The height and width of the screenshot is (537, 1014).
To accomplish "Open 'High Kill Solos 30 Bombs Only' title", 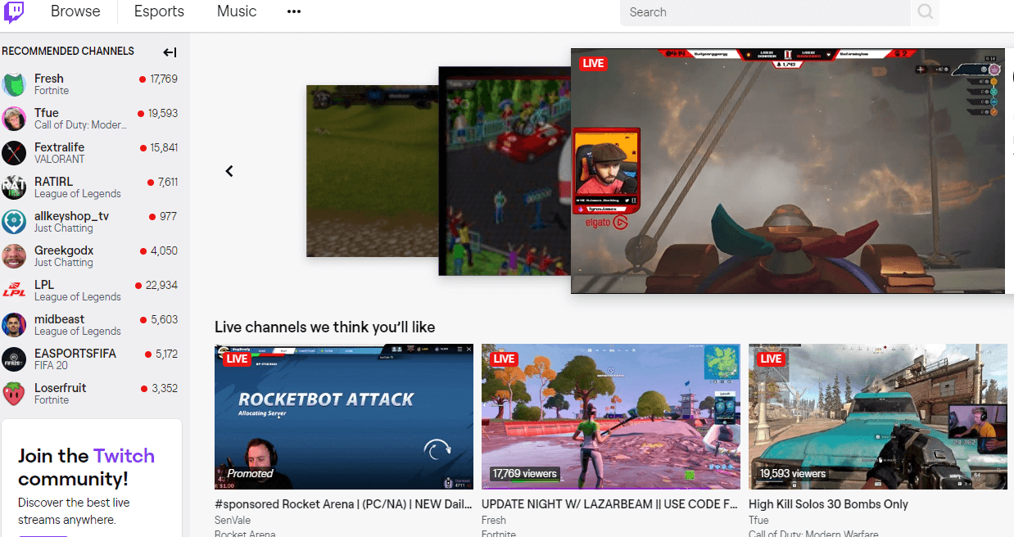I will tap(828, 504).
